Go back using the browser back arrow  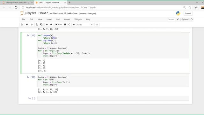click(4, 7)
